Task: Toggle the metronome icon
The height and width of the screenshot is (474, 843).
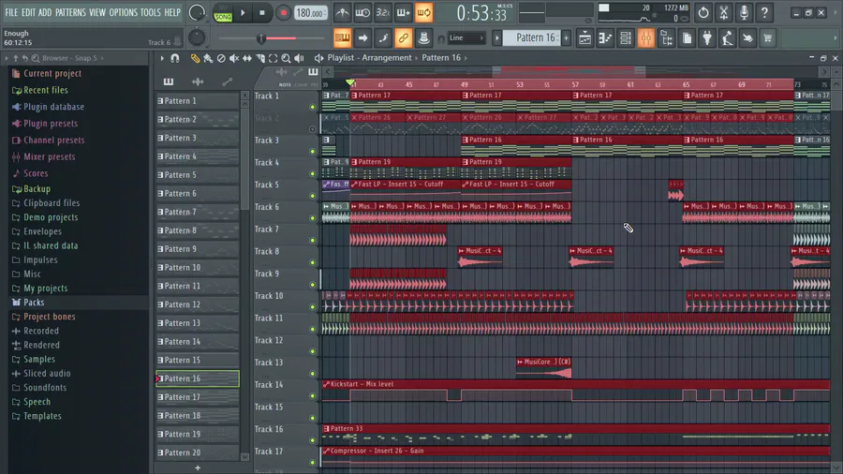Action: [x=342, y=12]
